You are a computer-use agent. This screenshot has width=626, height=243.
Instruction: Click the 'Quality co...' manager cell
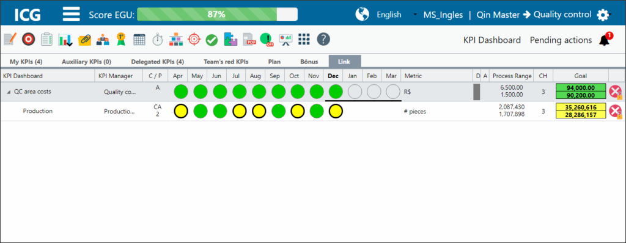coord(120,92)
